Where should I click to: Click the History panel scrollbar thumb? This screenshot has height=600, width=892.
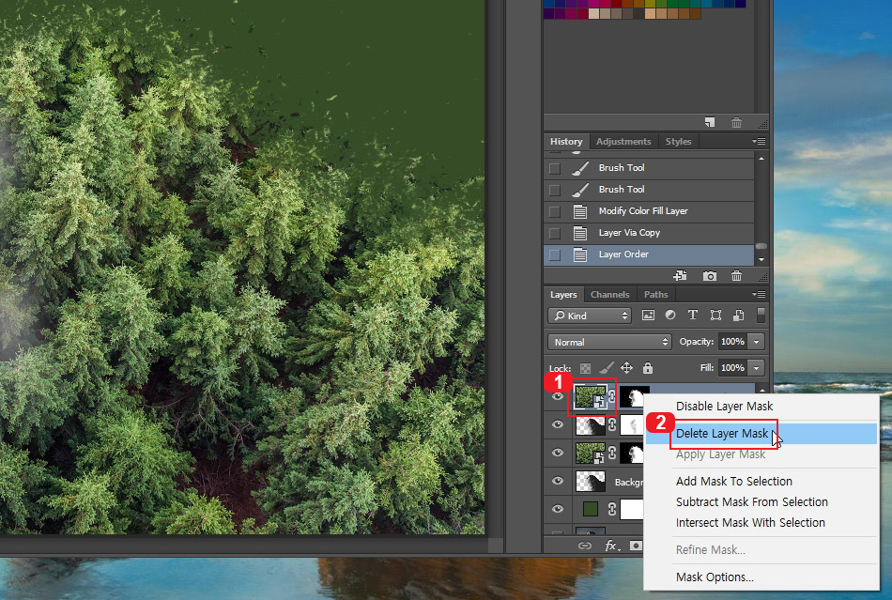pyautogui.click(x=761, y=246)
